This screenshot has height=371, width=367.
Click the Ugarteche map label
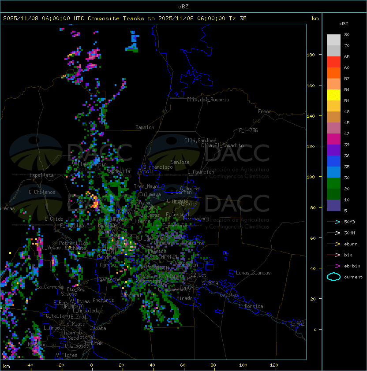(109, 279)
